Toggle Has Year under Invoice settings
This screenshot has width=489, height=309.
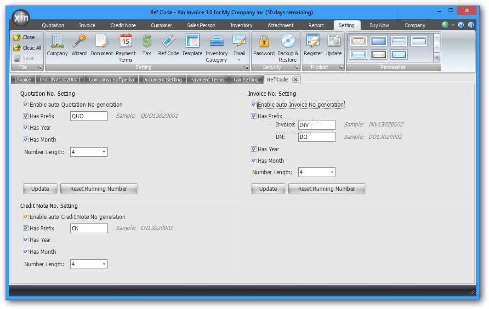tap(254, 149)
